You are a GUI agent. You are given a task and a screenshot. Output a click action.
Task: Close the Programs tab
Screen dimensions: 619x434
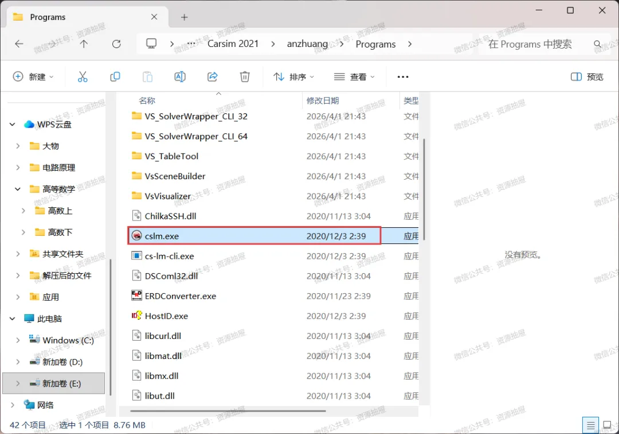point(154,17)
